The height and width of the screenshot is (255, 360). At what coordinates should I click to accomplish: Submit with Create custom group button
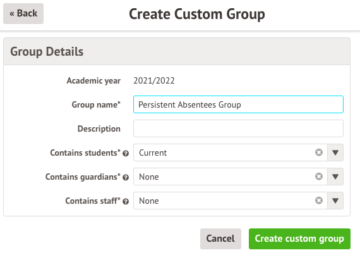299,239
